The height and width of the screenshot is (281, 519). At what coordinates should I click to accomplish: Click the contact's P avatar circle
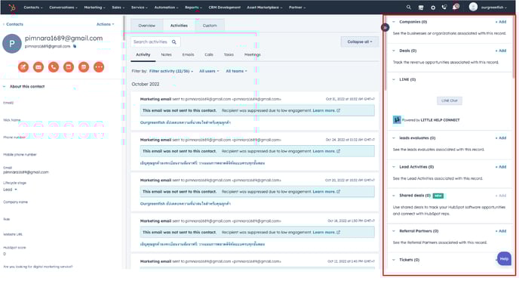tap(12, 43)
